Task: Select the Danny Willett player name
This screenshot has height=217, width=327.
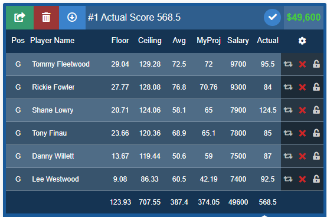Action: click(53, 156)
